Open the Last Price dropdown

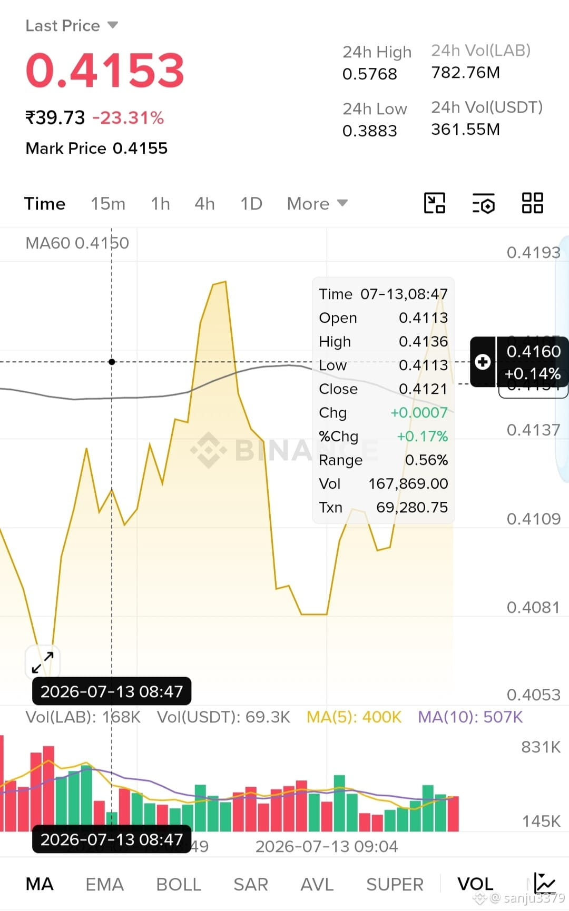tap(72, 25)
